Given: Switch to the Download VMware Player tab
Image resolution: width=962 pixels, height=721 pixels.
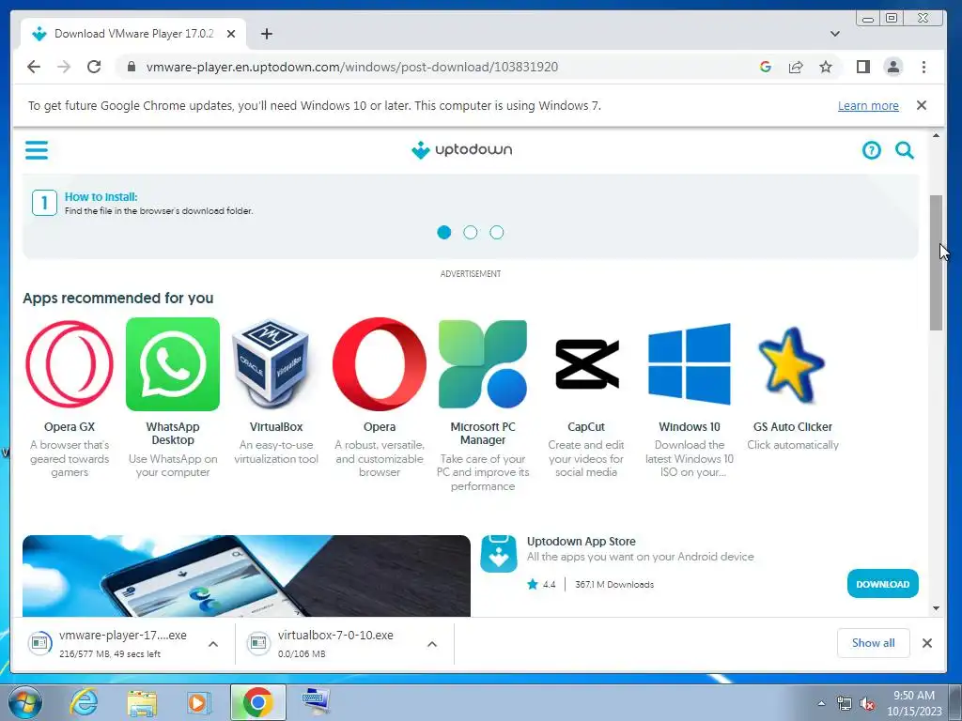Looking at the screenshot, I should [132, 34].
